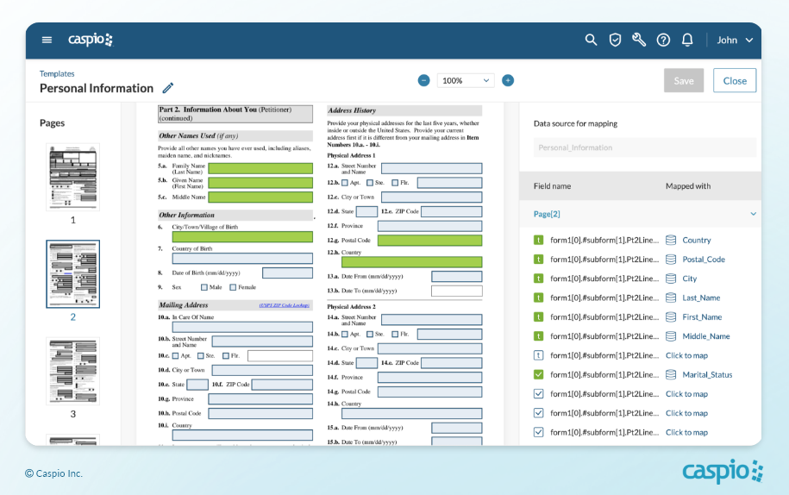Click the zoom in plus button

(508, 80)
